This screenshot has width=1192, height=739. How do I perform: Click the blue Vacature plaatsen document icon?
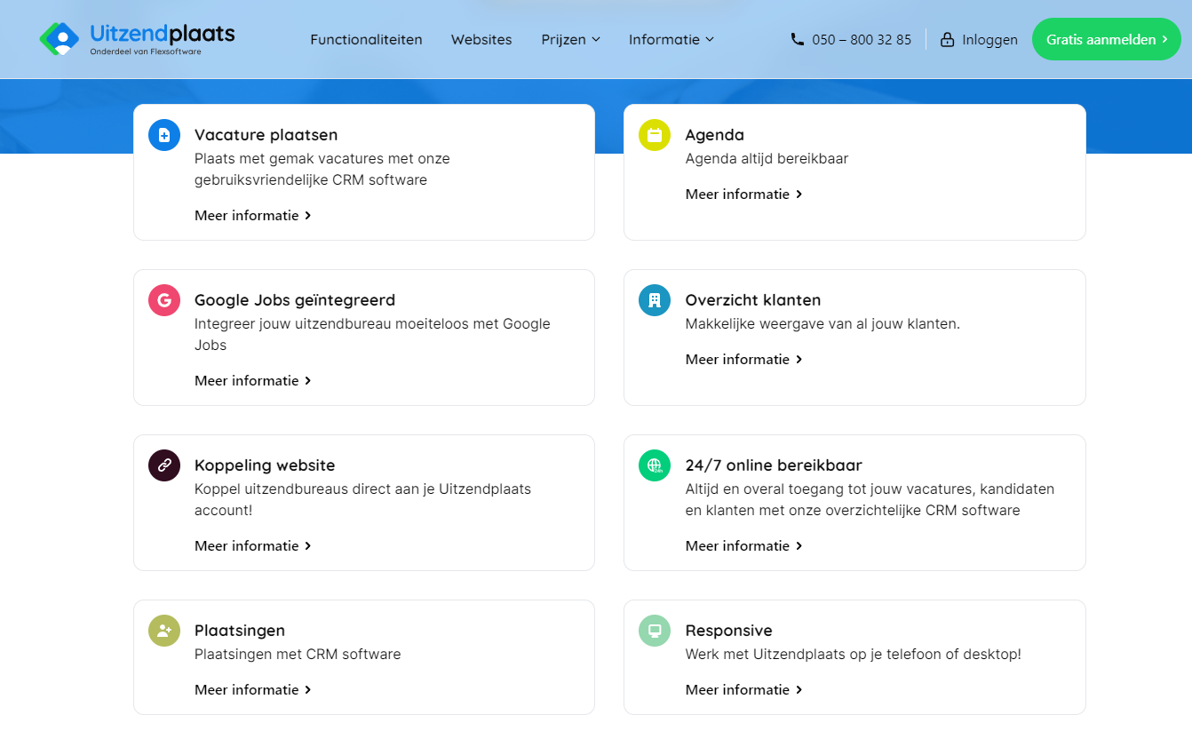(164, 135)
